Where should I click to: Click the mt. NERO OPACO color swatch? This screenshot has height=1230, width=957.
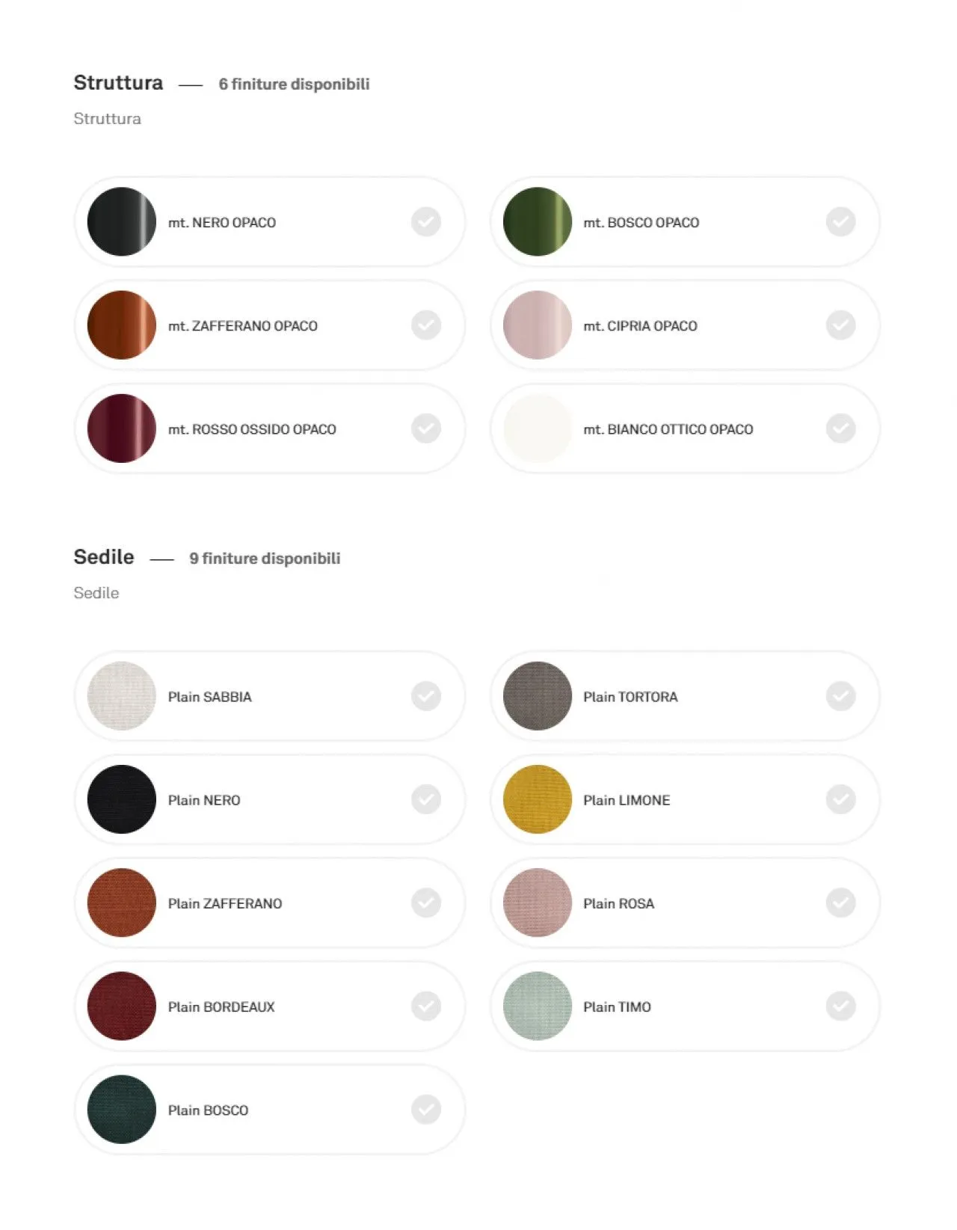point(122,222)
